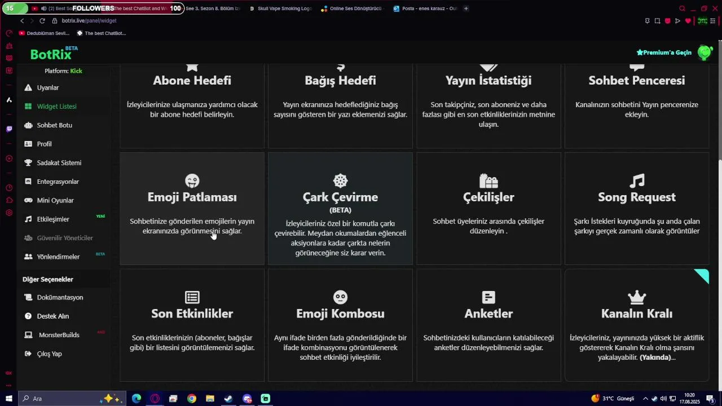The image size is (722, 406).
Task: Open Steam from the taskbar
Action: [228, 399]
